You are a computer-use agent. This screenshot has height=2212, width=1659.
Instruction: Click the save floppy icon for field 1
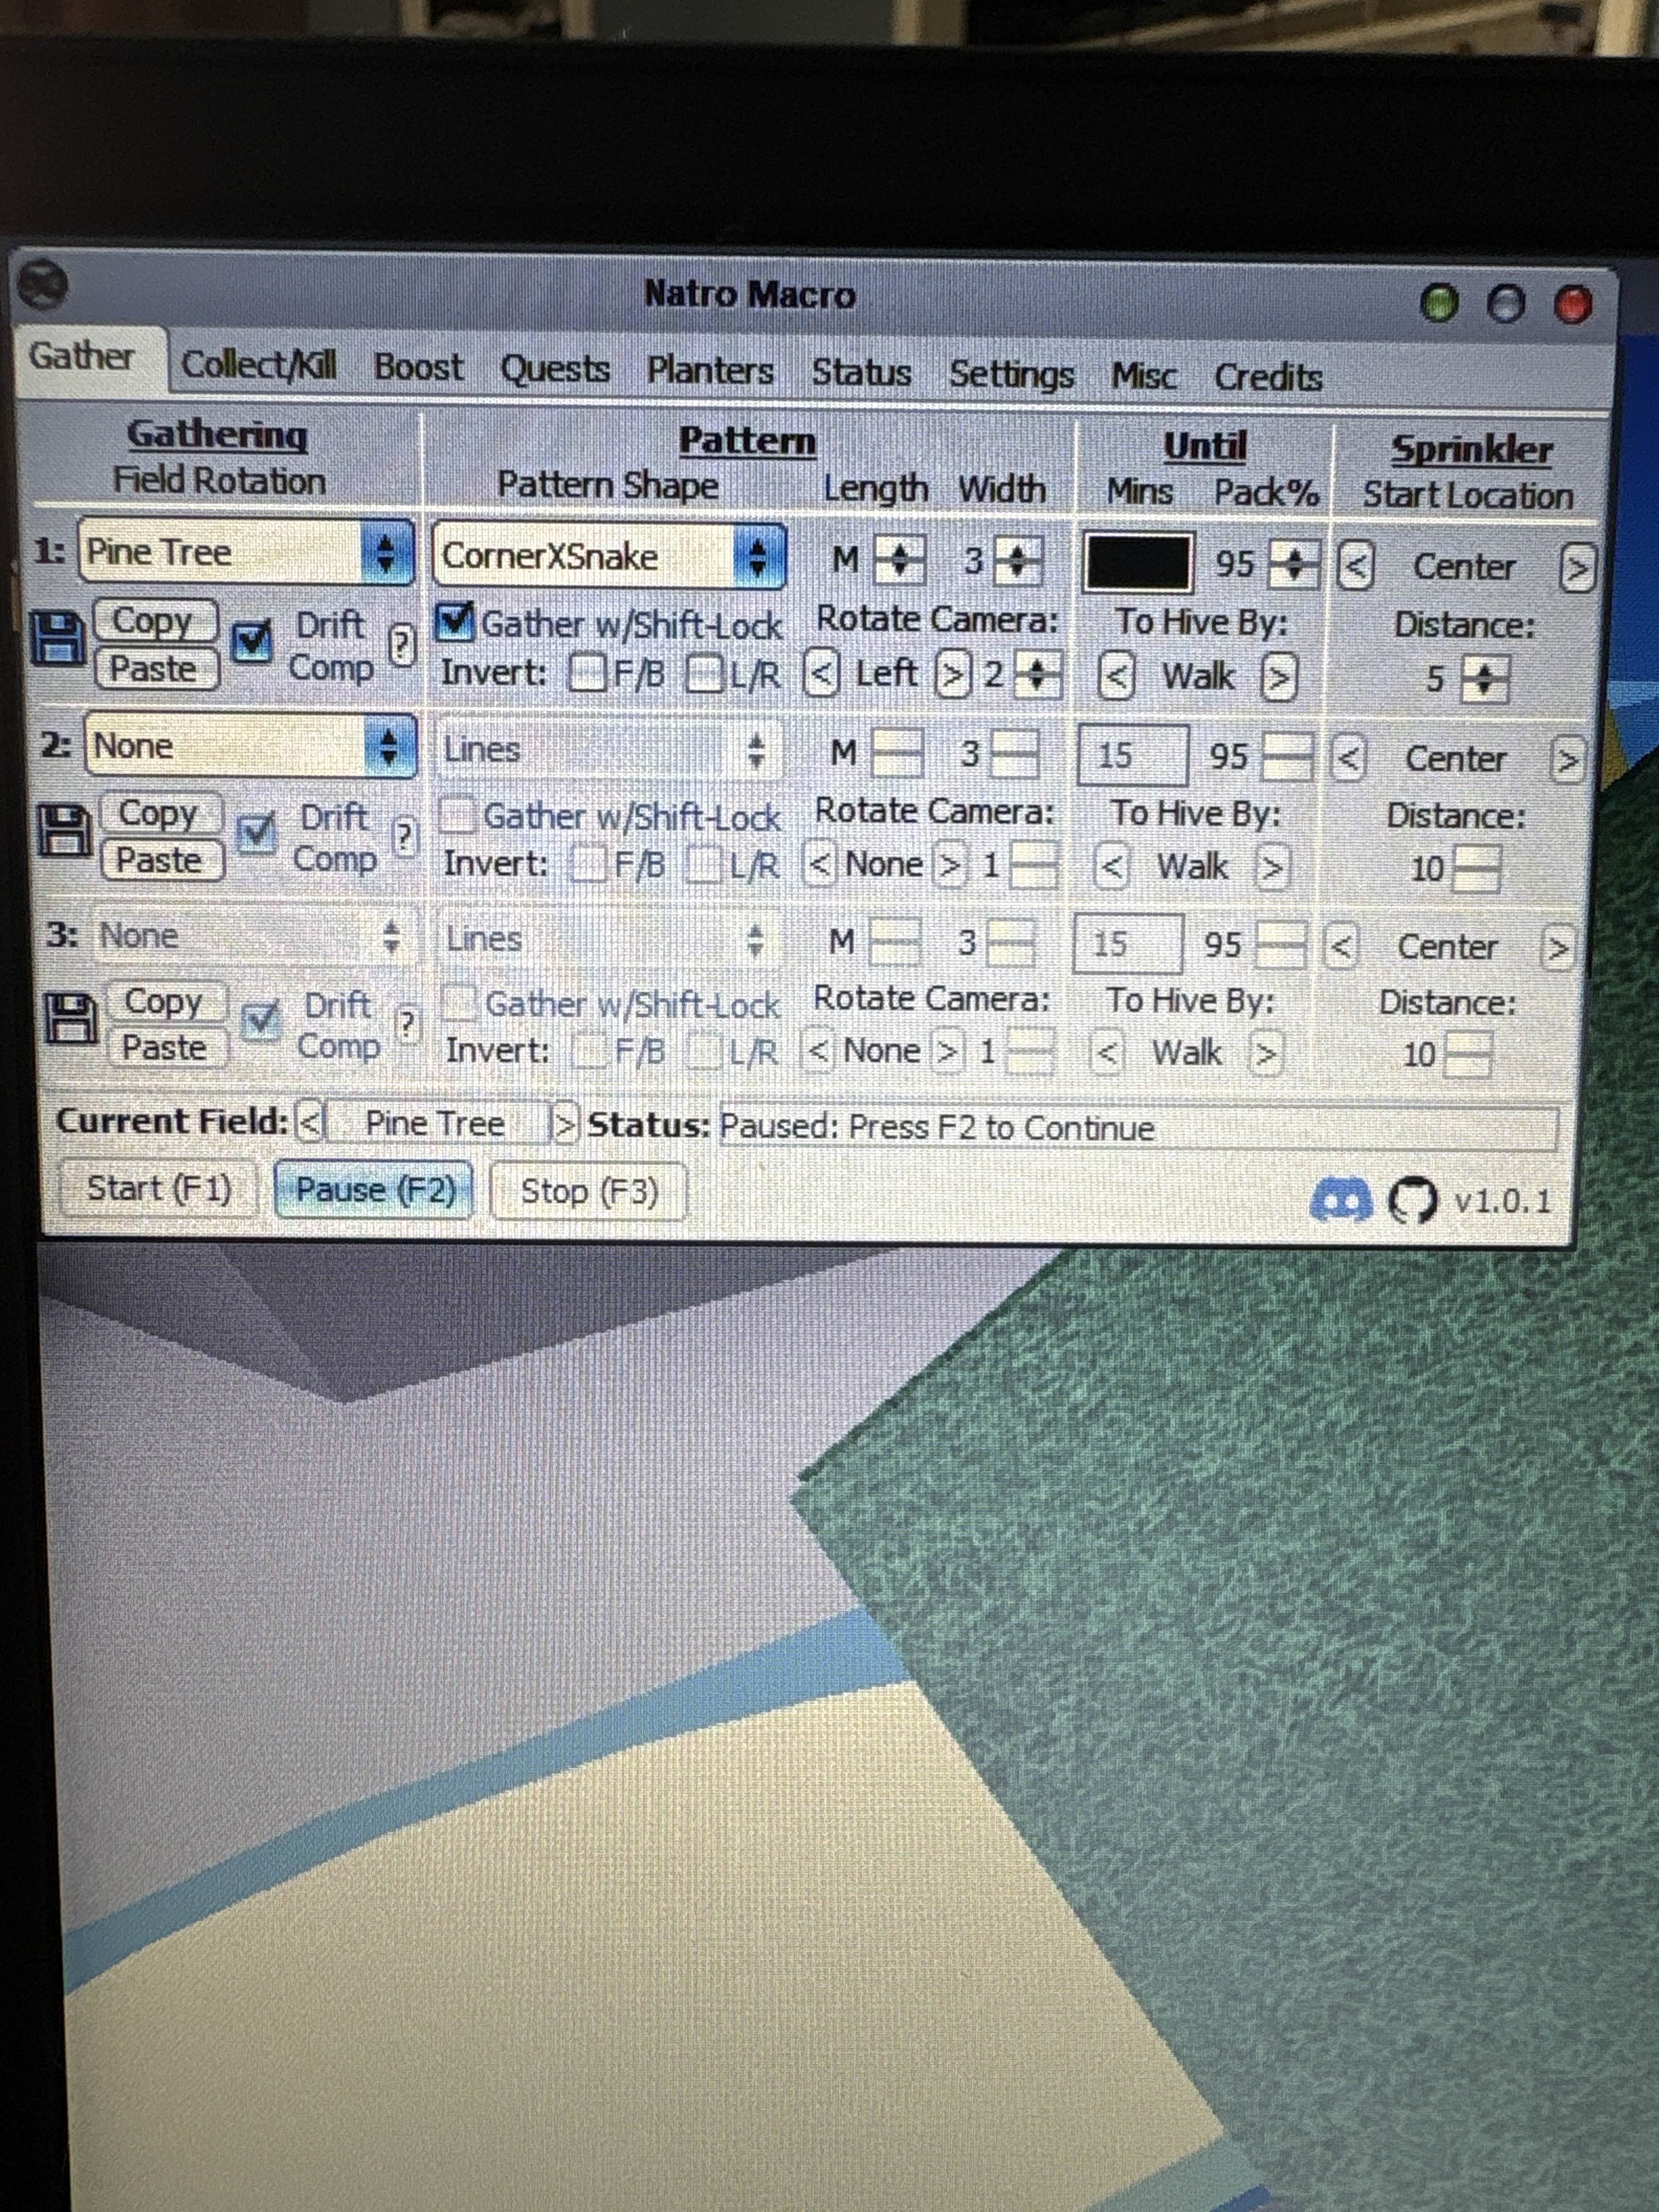[57, 639]
